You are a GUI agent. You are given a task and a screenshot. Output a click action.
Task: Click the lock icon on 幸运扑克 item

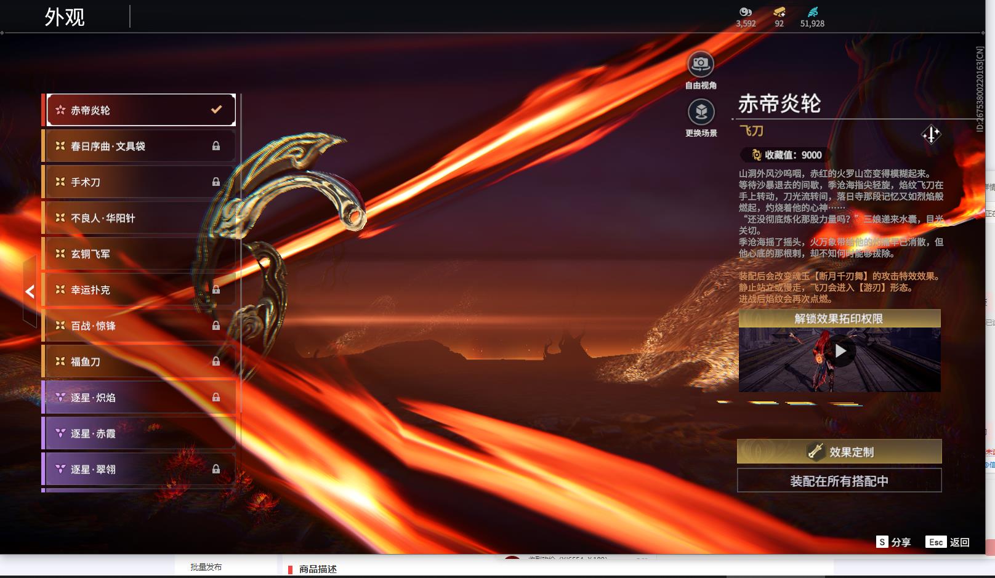tap(216, 289)
